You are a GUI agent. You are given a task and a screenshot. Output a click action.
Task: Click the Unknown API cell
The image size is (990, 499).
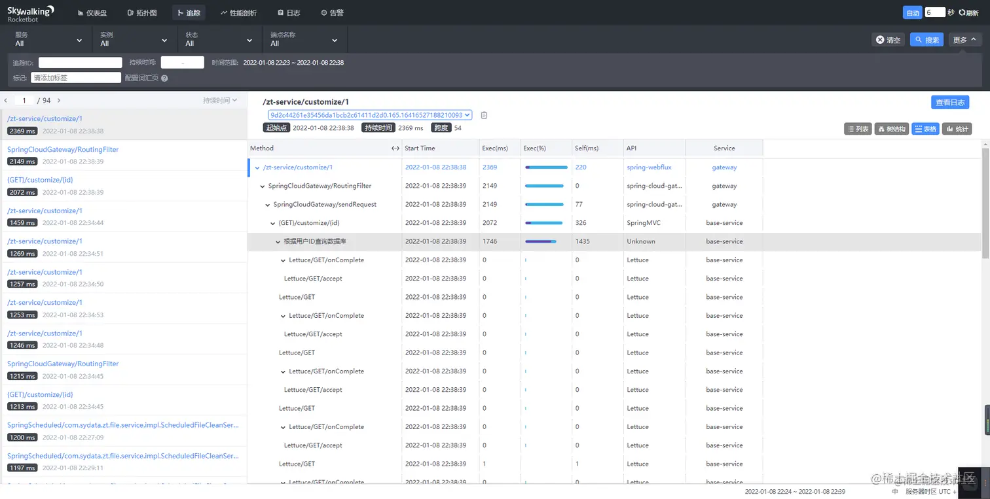tap(641, 241)
